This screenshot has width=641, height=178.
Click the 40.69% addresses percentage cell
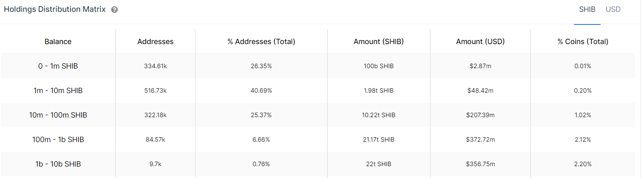tap(261, 91)
